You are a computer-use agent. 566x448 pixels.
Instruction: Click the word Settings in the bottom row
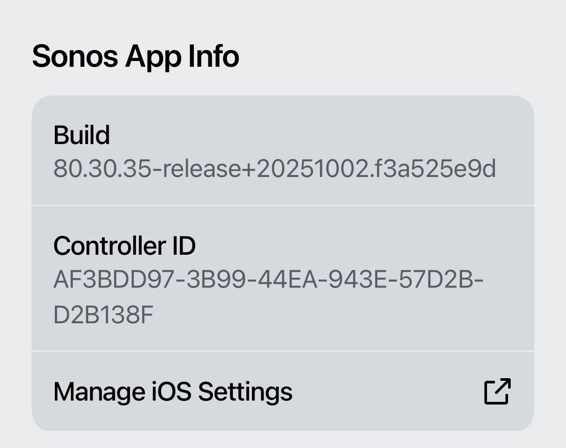[x=245, y=391]
